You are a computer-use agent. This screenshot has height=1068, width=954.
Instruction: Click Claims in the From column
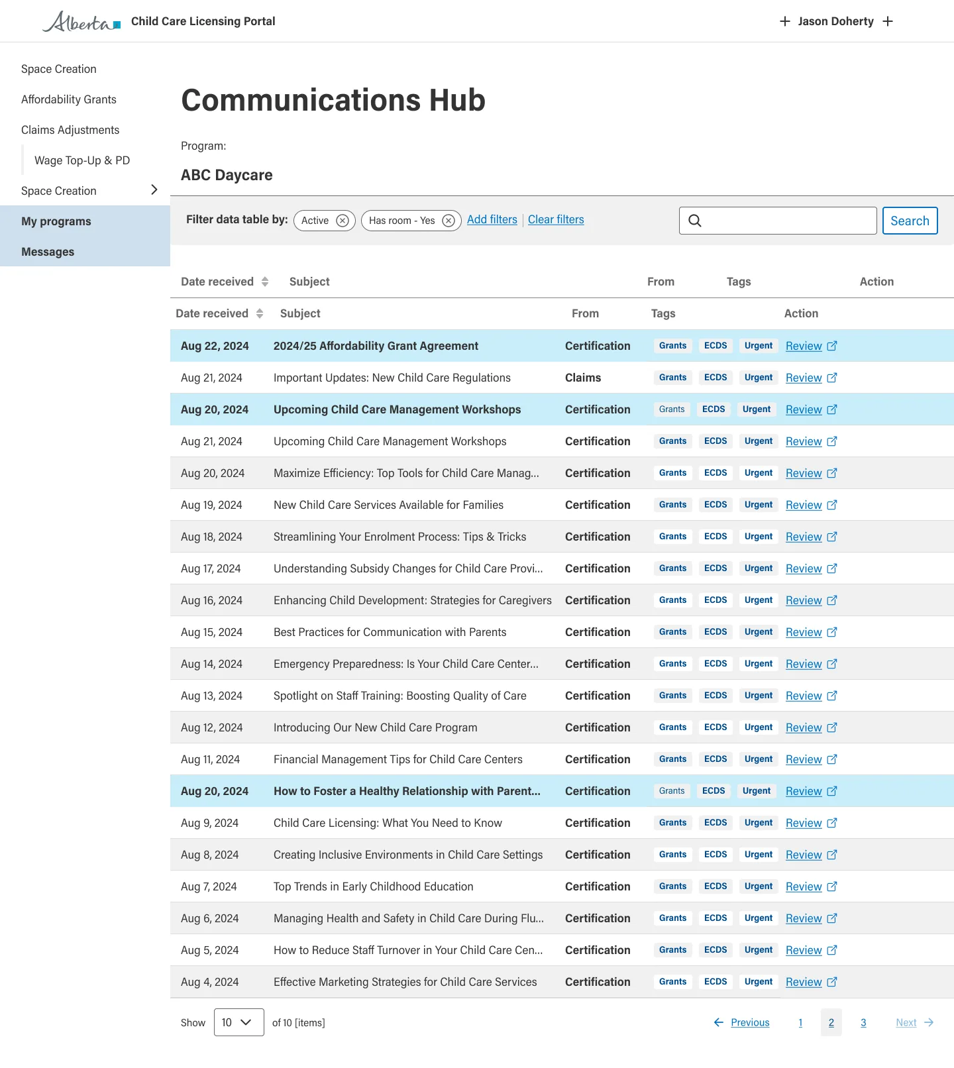[x=583, y=378]
